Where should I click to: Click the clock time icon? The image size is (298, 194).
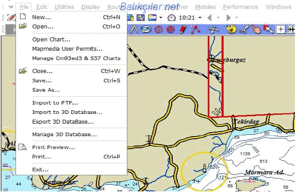tap(171, 17)
